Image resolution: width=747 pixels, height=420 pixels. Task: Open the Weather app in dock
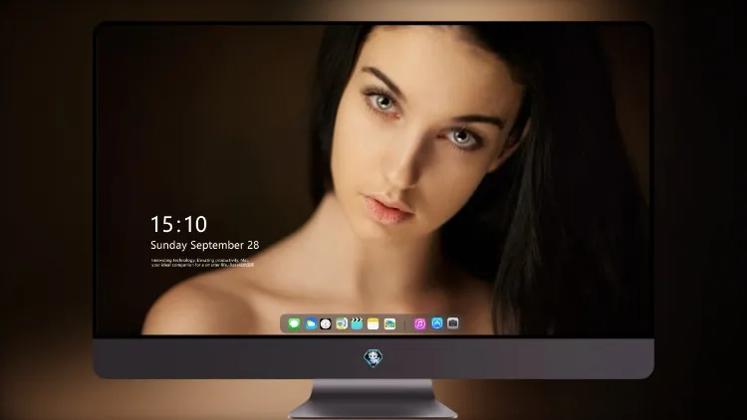(x=310, y=323)
